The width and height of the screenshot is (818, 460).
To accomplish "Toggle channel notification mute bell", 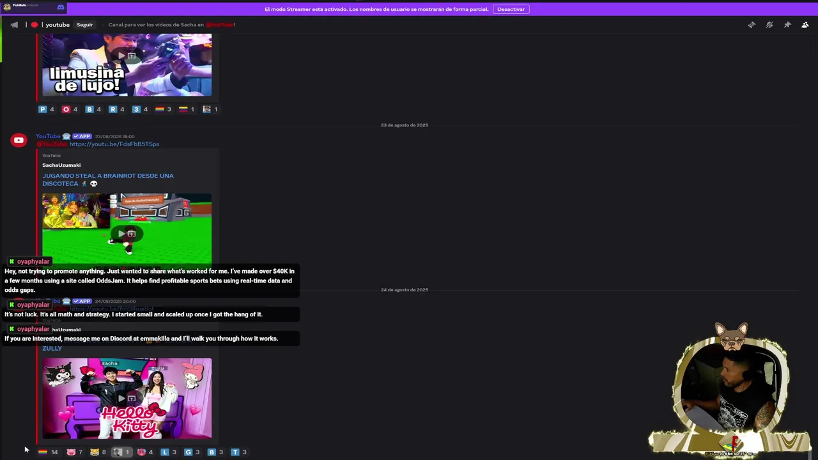I will [769, 25].
